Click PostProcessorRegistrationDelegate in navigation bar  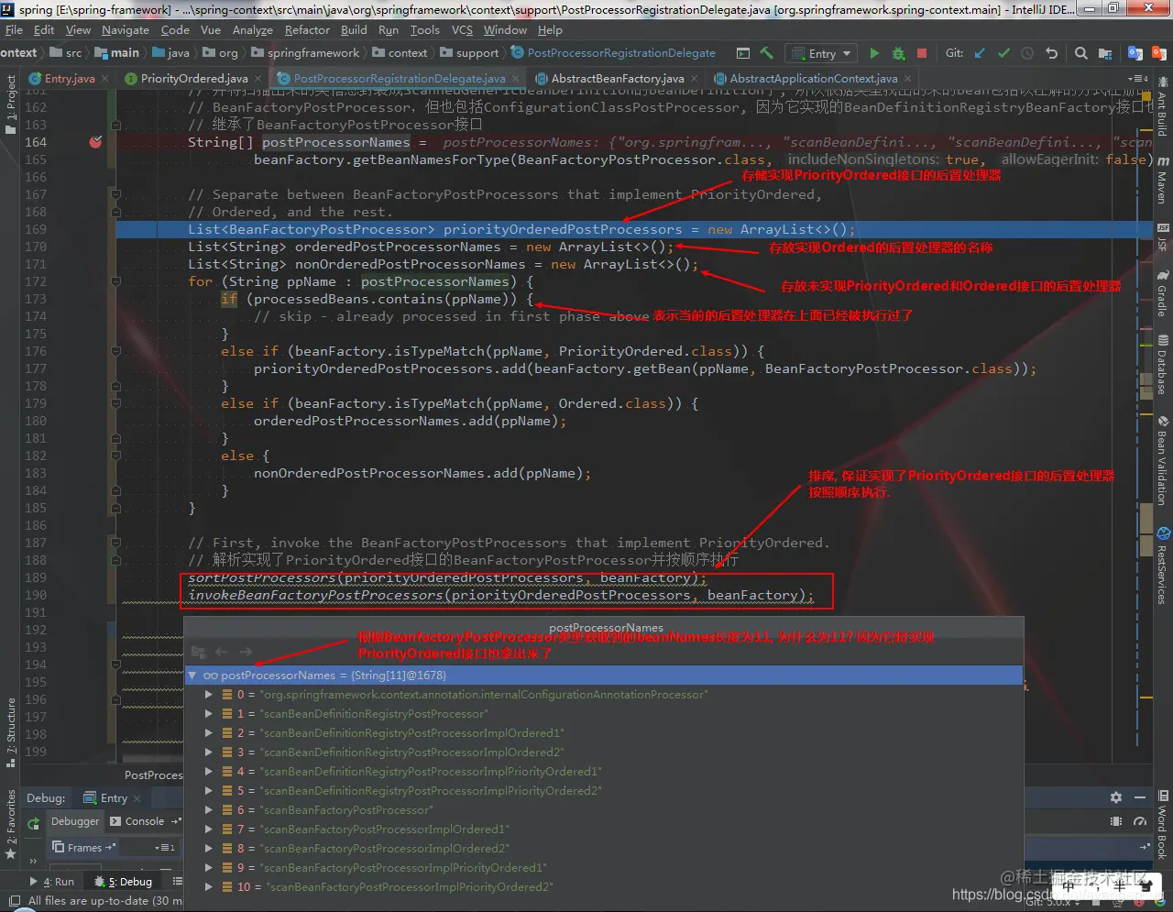(613, 53)
